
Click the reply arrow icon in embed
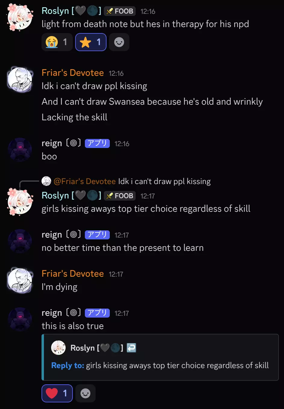coord(131,348)
